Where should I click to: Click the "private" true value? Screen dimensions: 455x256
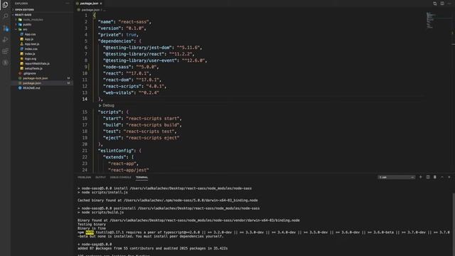coord(131,35)
